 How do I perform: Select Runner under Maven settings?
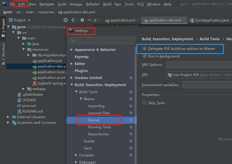94,120
